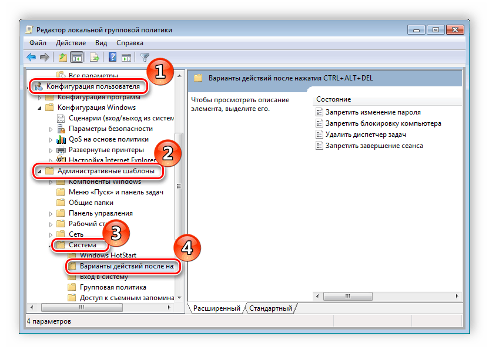489x353 pixels.
Task: Expand the Параметры безопасности node arrow
Action: 51,129
